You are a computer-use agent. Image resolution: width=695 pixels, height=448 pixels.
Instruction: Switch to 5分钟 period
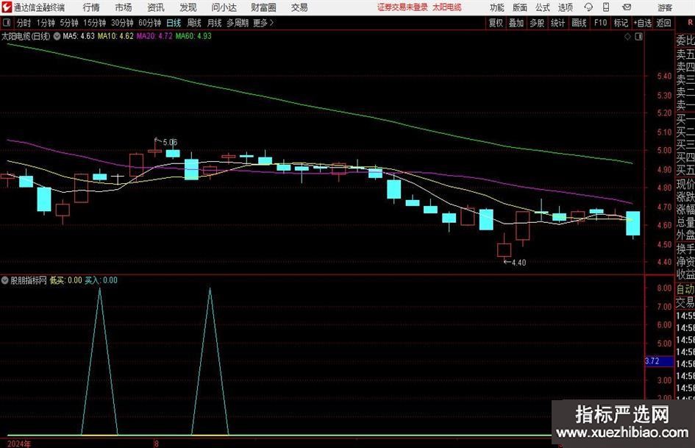(x=69, y=23)
